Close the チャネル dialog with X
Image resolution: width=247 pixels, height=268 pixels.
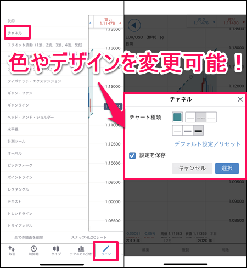coord(240,99)
